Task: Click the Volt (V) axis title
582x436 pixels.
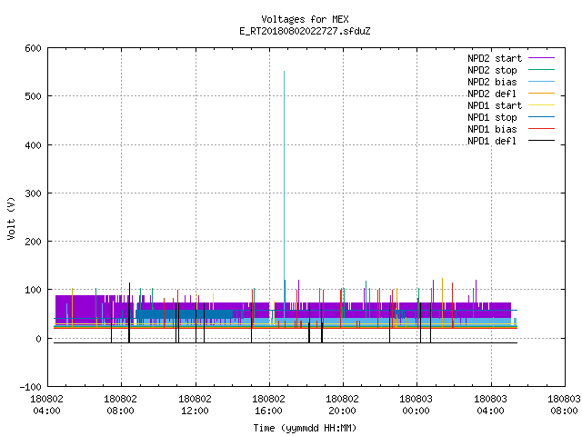Action: (x=11, y=219)
